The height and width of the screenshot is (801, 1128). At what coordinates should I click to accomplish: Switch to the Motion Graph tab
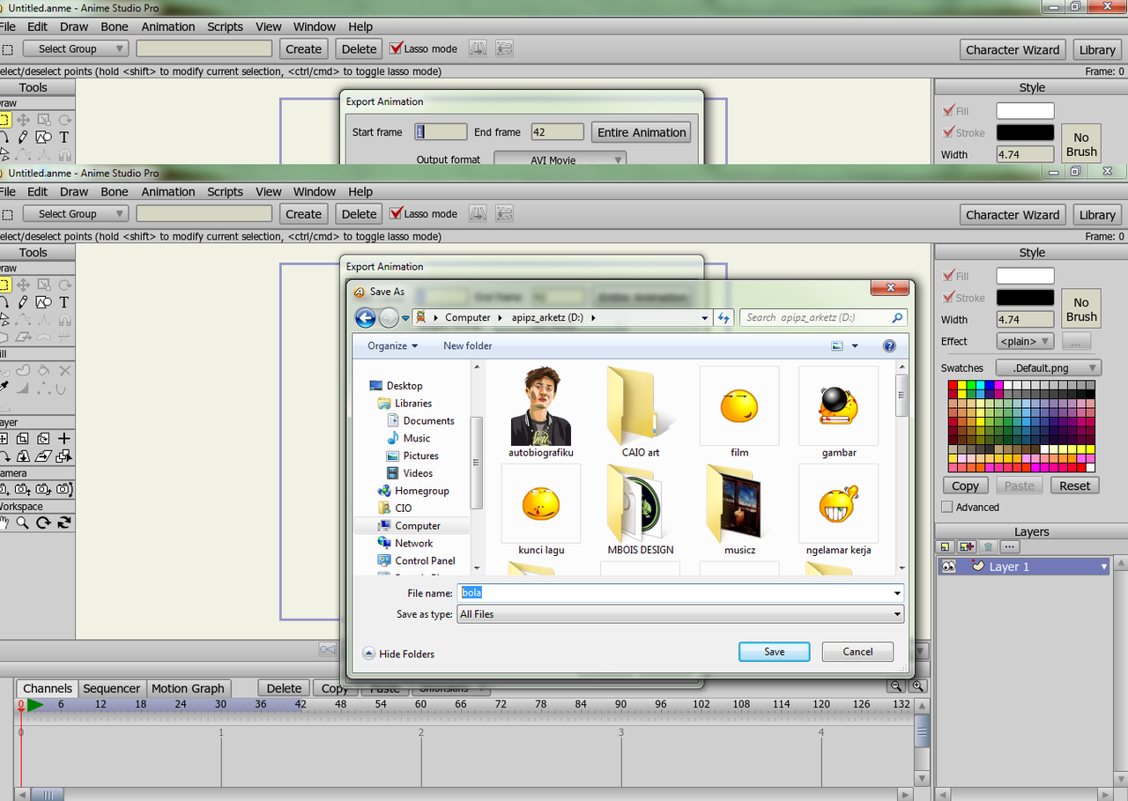tap(189, 688)
